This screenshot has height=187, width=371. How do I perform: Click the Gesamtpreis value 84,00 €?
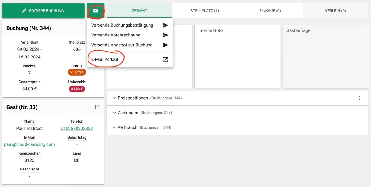click(29, 89)
